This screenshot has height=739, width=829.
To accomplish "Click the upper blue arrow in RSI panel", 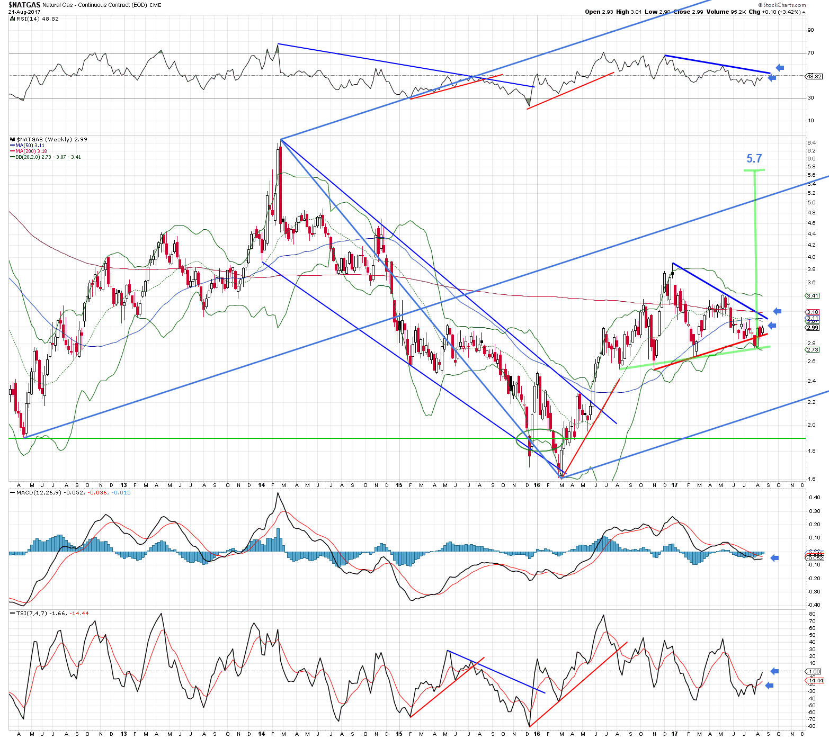I will [779, 68].
